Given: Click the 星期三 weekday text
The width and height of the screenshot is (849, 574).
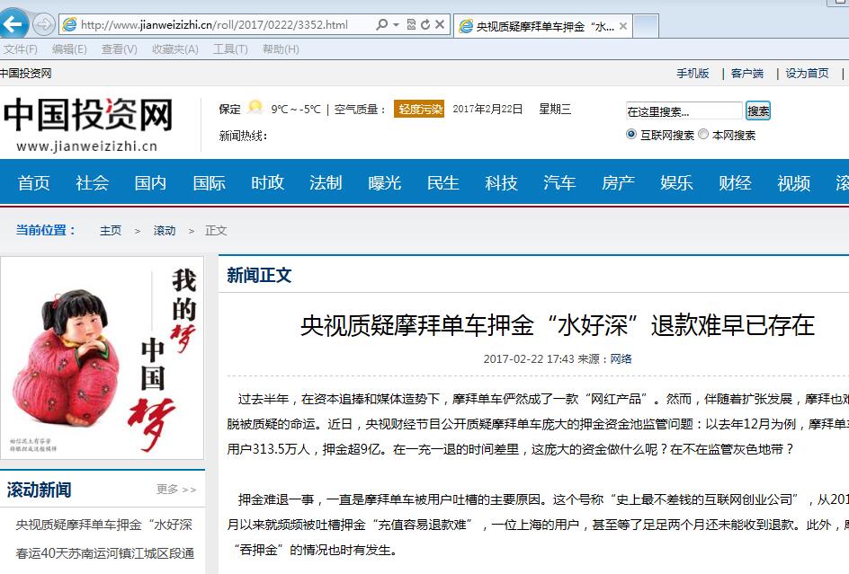Looking at the screenshot, I should [x=555, y=109].
